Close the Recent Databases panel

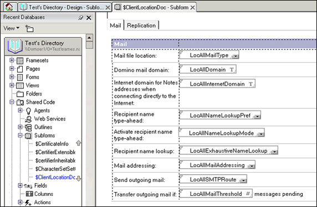[89, 18]
